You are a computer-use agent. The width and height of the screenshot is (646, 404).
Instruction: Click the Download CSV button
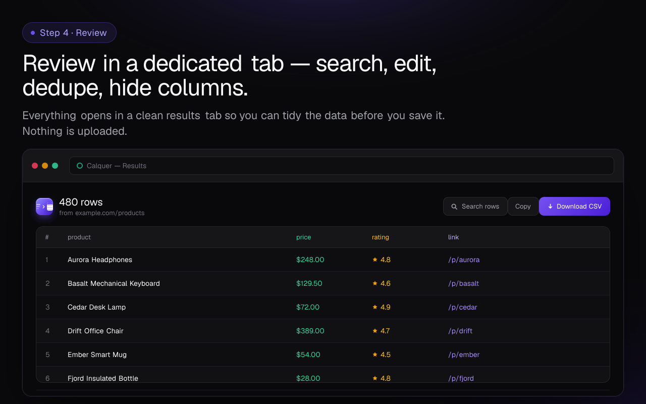574,207
